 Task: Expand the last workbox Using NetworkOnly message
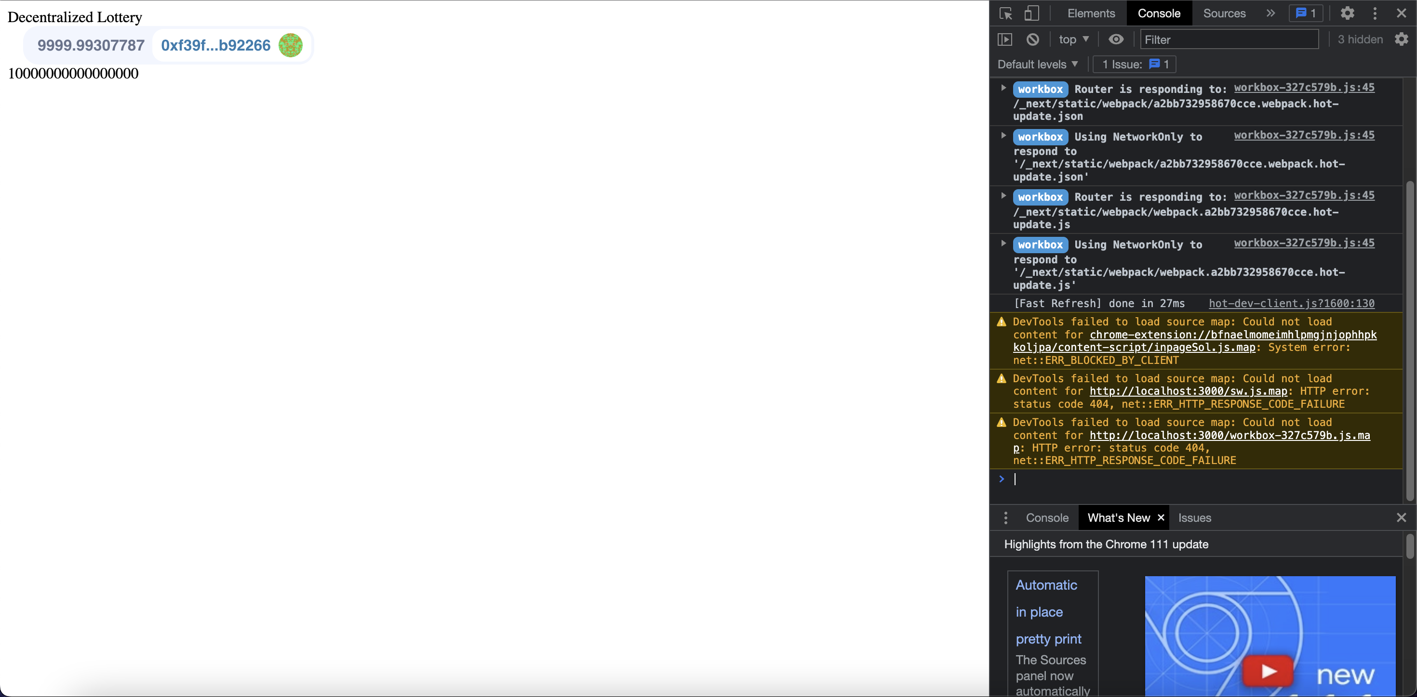pyautogui.click(x=1003, y=243)
